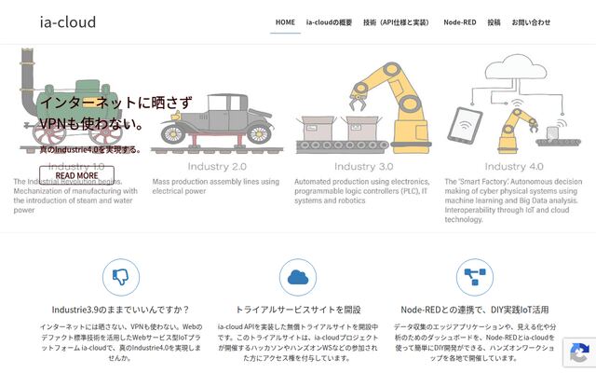The image size is (596, 373).
Task: Click the vintage car illustration
Action: click(217, 124)
